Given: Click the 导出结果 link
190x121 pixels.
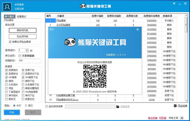Looking at the screenshot, I should click(x=182, y=106).
